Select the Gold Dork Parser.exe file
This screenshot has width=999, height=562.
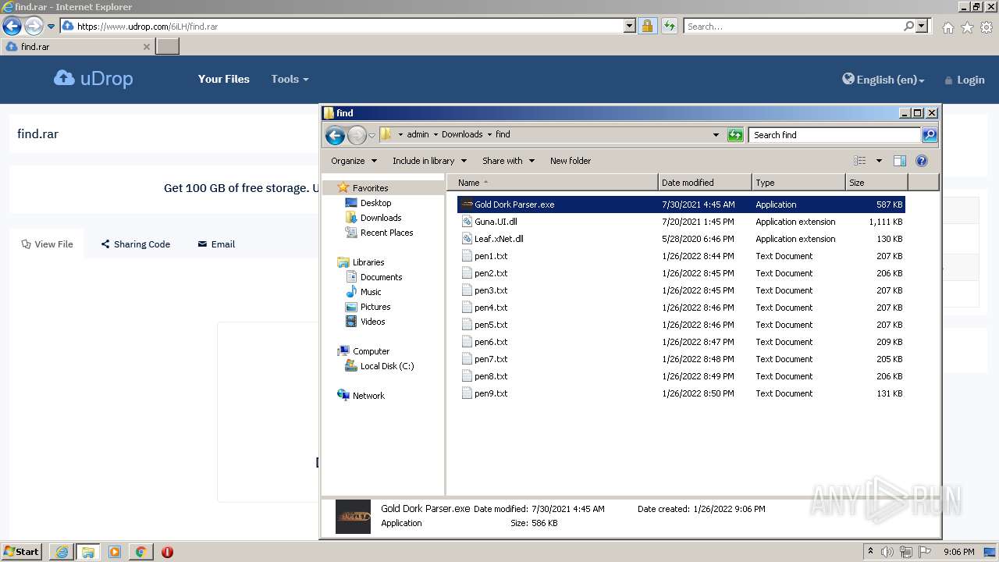pos(681,205)
